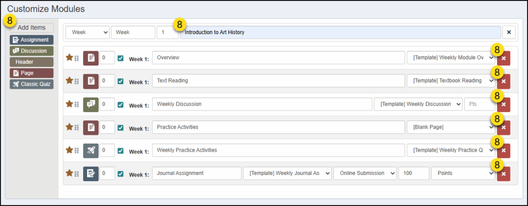Uncheck the Journal Assignment row checkbox

point(121,173)
